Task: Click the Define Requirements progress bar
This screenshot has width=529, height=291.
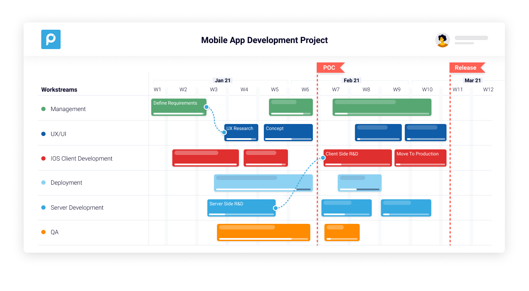Action: click(x=179, y=114)
